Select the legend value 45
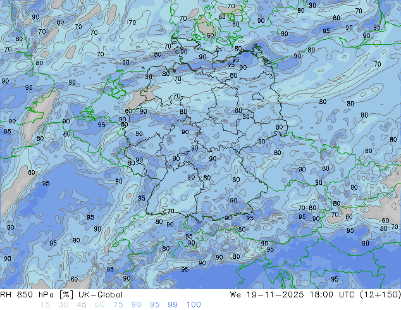Image resolution: width=401 pixels, height=310 pixels. (x=82, y=305)
